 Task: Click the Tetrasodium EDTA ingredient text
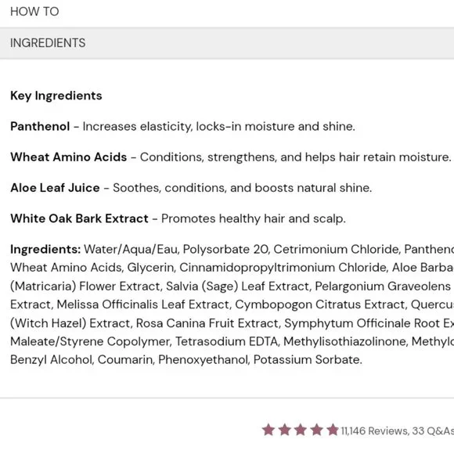coord(227,341)
